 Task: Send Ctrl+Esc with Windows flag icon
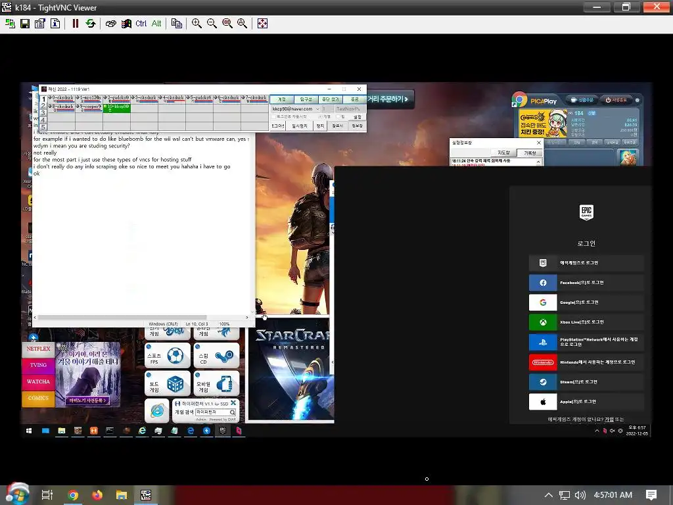pos(126,24)
